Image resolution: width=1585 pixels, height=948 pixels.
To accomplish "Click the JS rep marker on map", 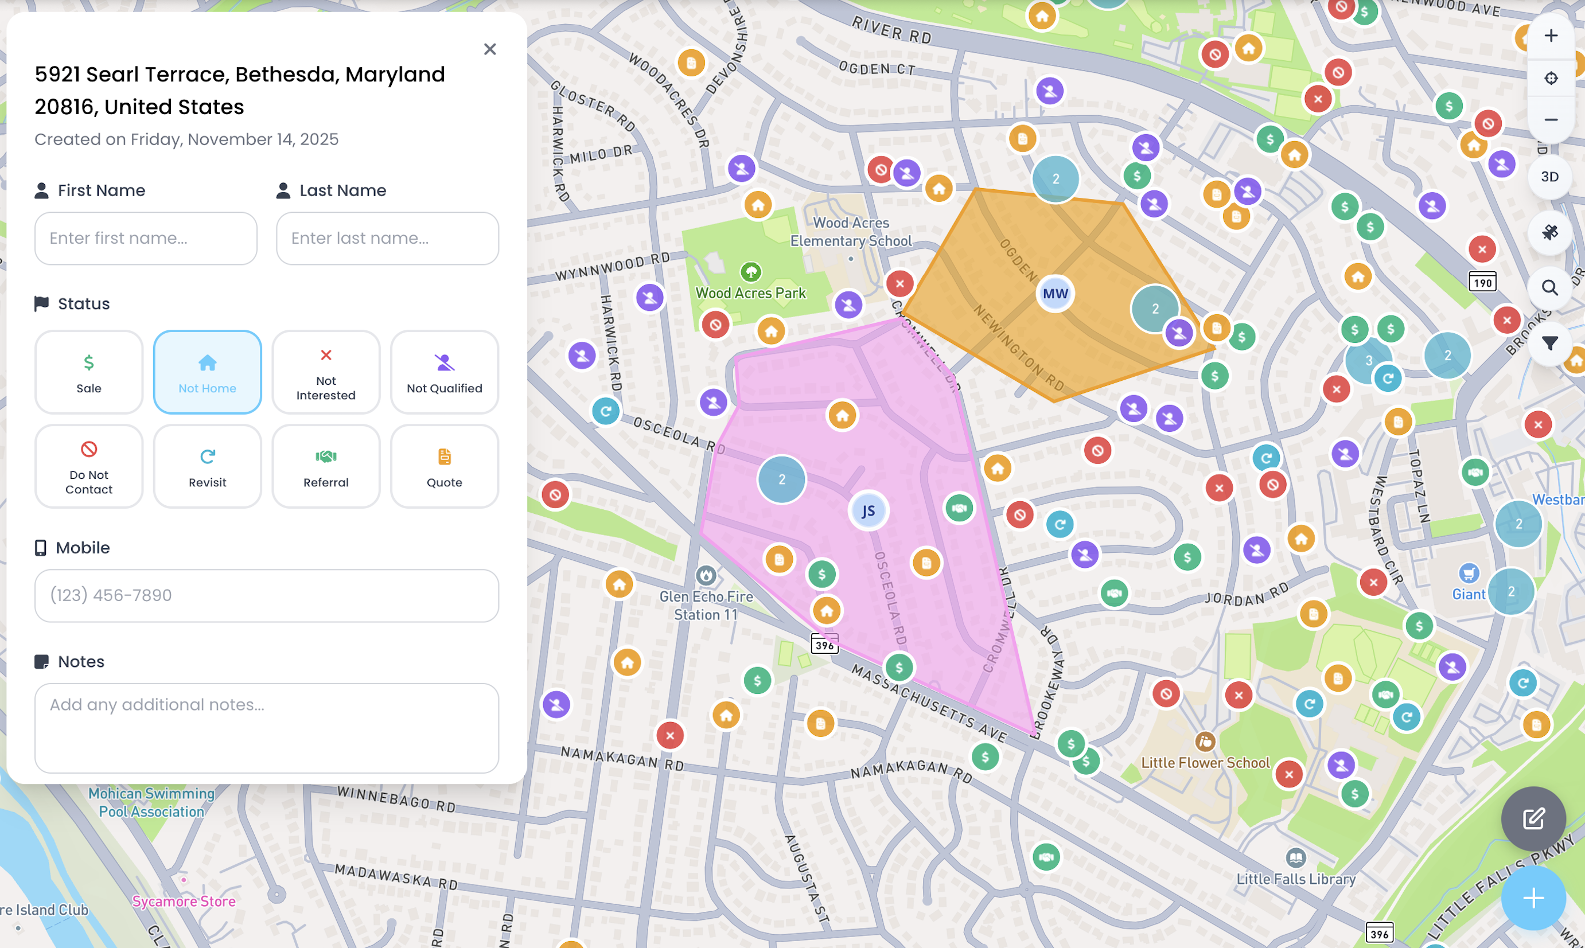I will pyautogui.click(x=868, y=511).
